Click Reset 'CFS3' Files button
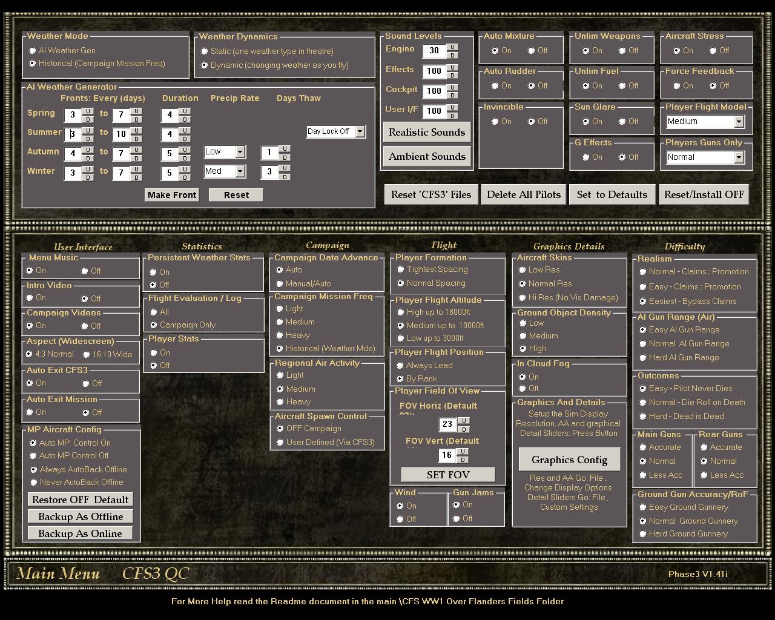This screenshot has height=620, width=775. (x=431, y=195)
